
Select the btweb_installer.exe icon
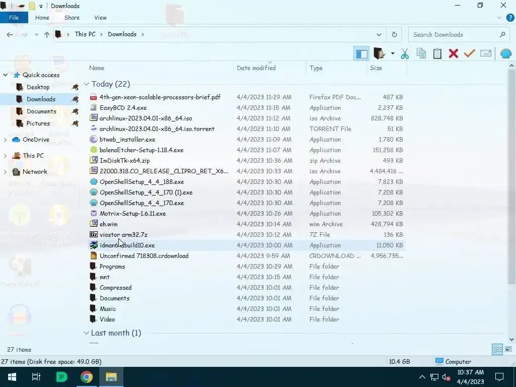click(x=93, y=139)
